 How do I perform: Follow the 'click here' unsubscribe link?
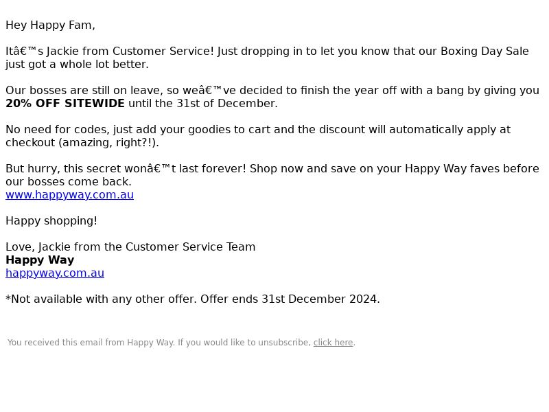(x=333, y=342)
